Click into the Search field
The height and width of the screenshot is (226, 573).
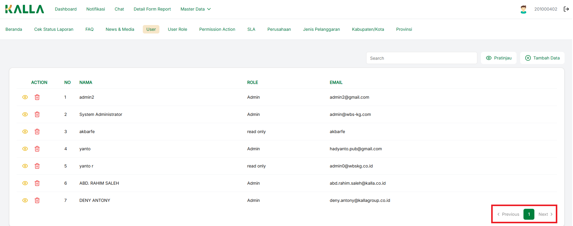click(421, 58)
